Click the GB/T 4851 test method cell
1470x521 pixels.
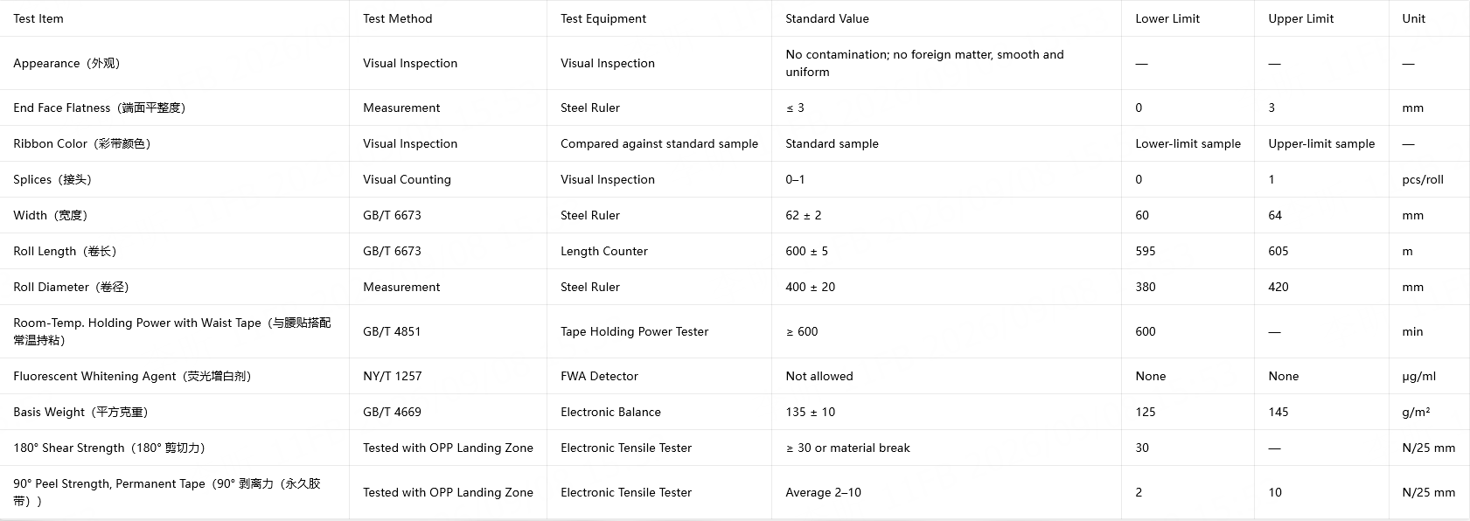coord(448,331)
